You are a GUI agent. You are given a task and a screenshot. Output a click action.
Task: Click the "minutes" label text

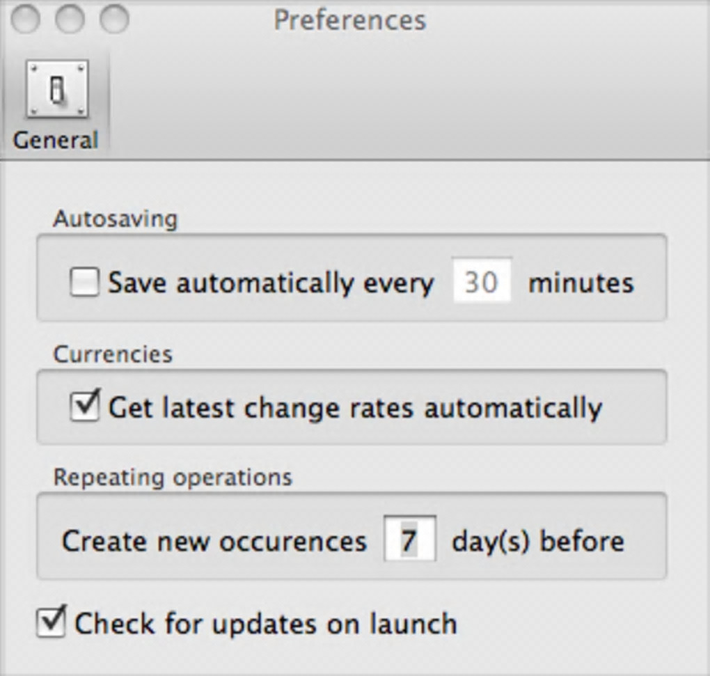click(581, 283)
